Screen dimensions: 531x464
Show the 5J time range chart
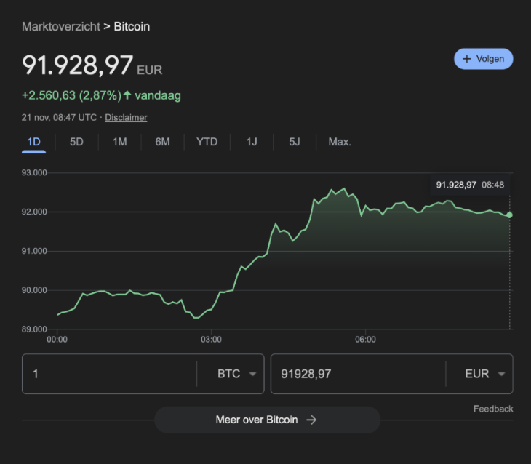coord(295,142)
